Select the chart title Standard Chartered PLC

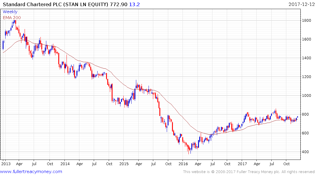[x=32, y=4]
